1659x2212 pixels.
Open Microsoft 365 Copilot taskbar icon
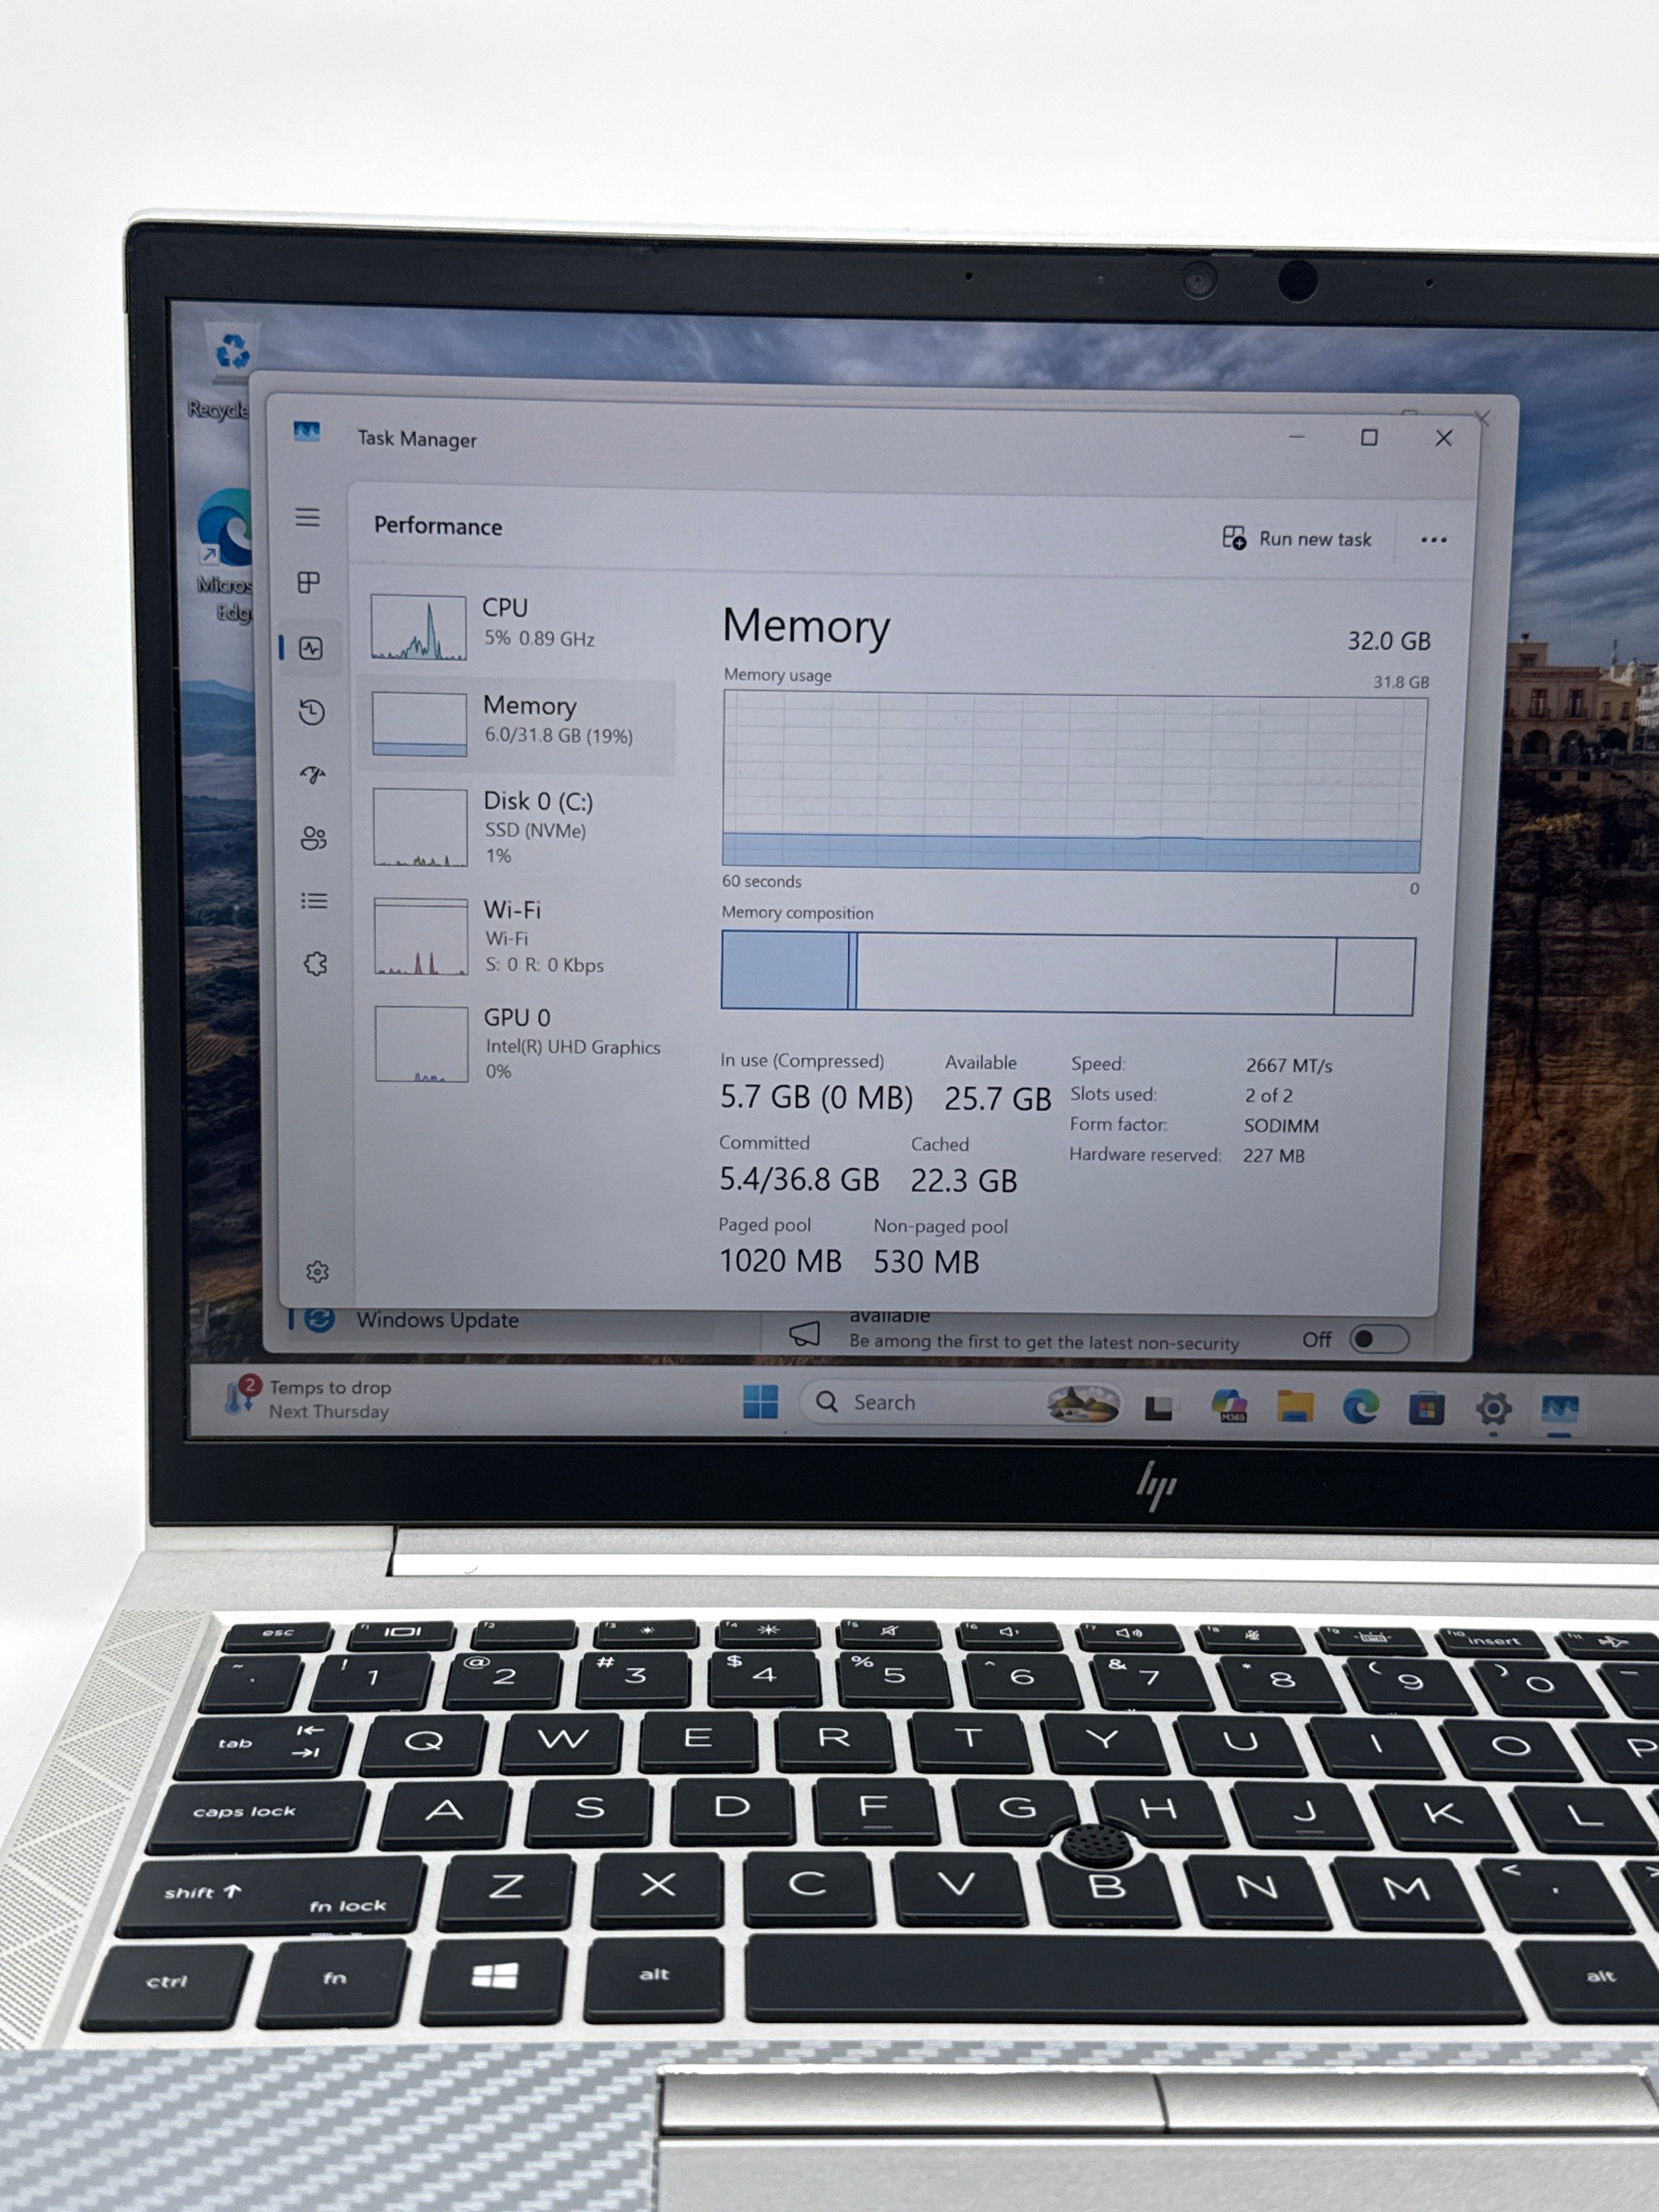tap(1228, 1406)
